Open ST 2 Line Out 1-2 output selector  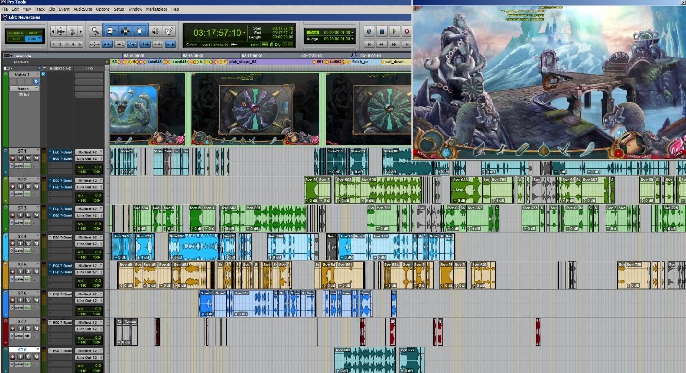pos(89,187)
